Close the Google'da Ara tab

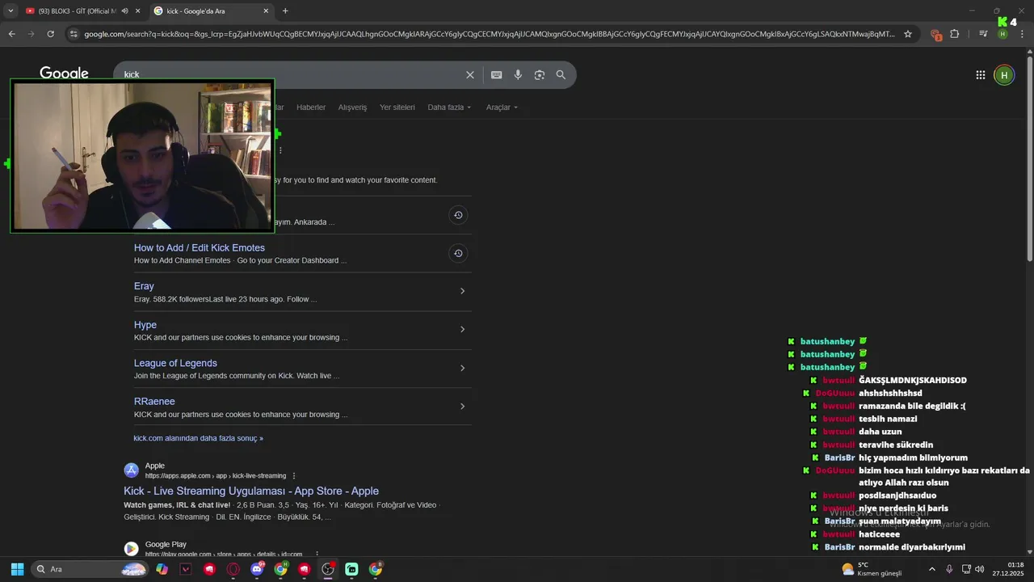tap(266, 11)
